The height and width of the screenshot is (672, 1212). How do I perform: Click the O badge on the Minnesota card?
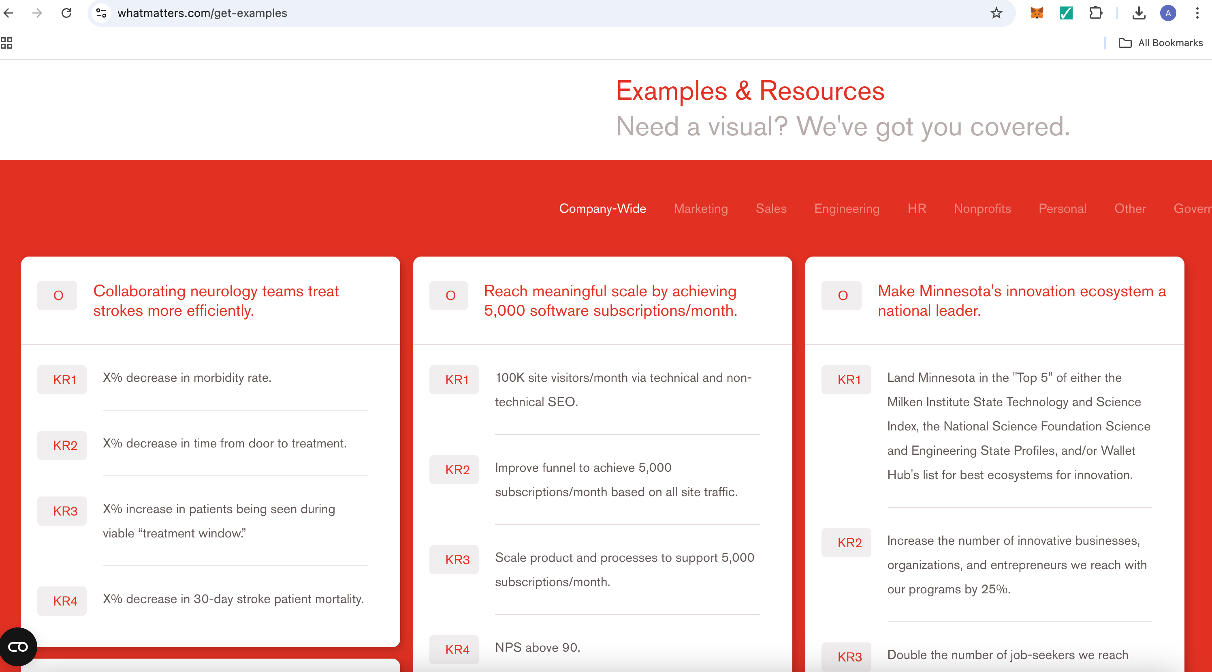[x=842, y=295]
